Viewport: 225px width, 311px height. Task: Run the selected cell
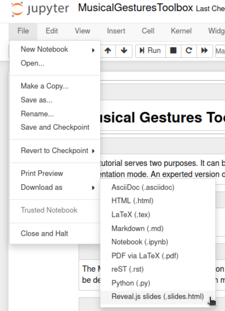click(150, 50)
